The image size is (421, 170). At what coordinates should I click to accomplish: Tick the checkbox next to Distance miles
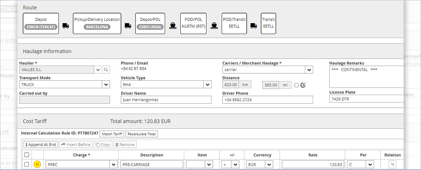click(x=296, y=85)
